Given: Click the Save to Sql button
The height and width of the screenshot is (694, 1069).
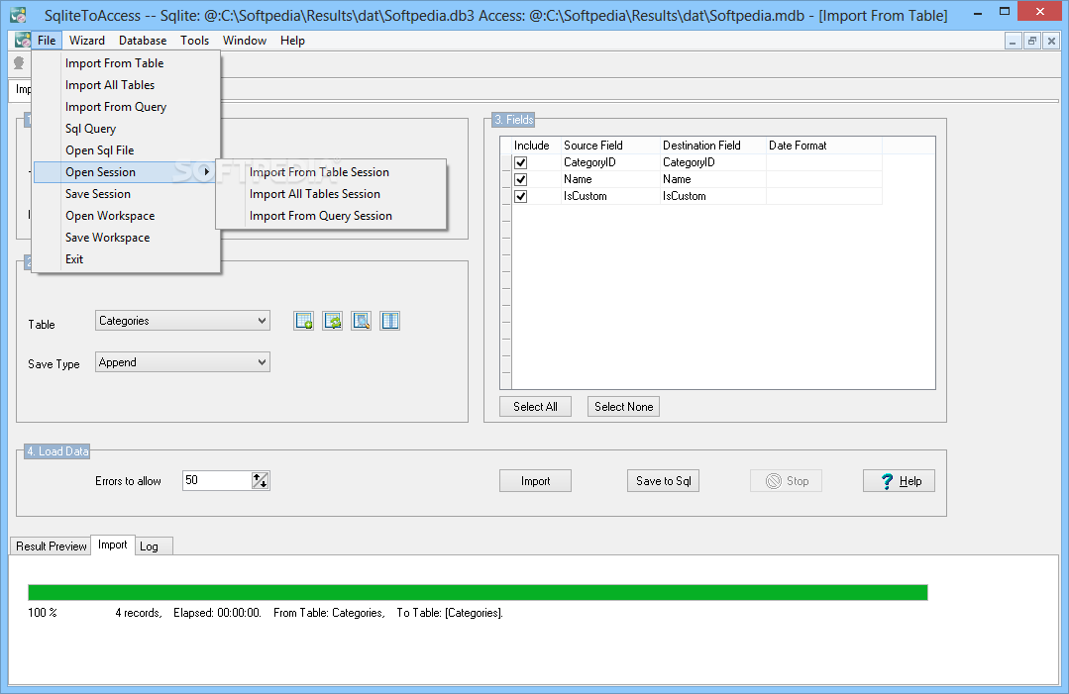Looking at the screenshot, I should point(664,481).
